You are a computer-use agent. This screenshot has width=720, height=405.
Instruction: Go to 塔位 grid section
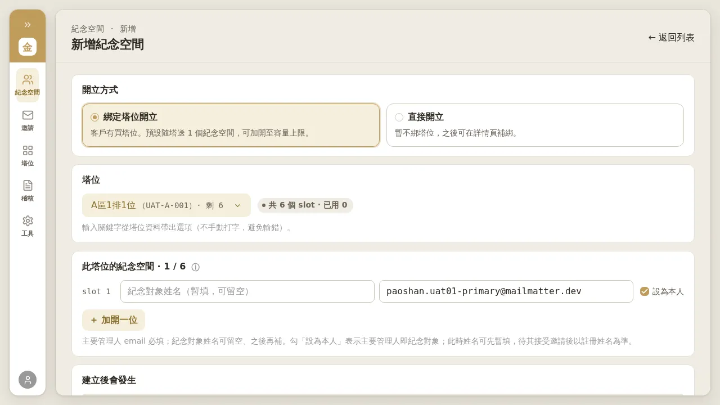(x=28, y=156)
